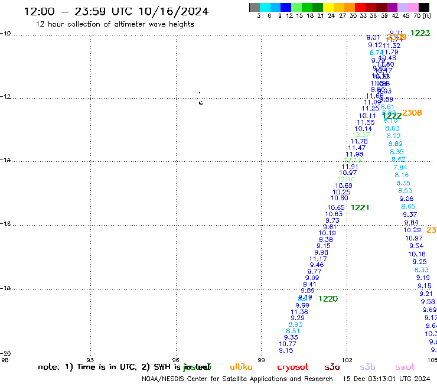Image resolution: width=437 pixels, height=384 pixels.
Task: Click the light blue value 8.16
Action: (402, 175)
